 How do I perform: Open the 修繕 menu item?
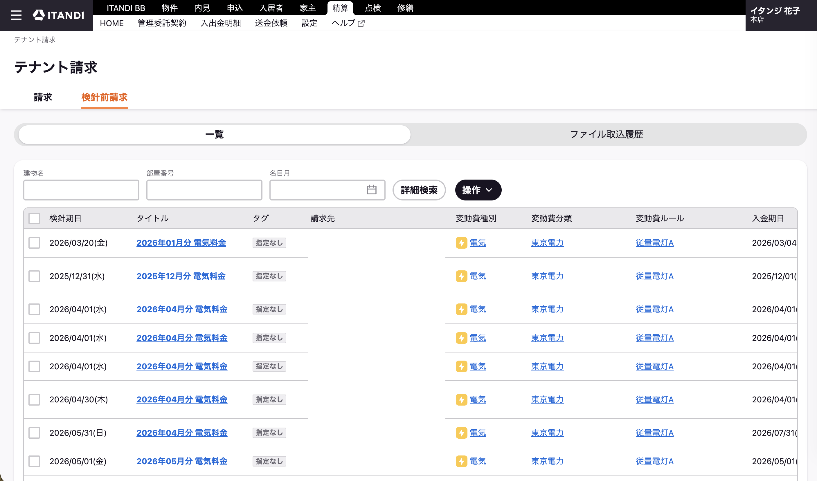(405, 8)
